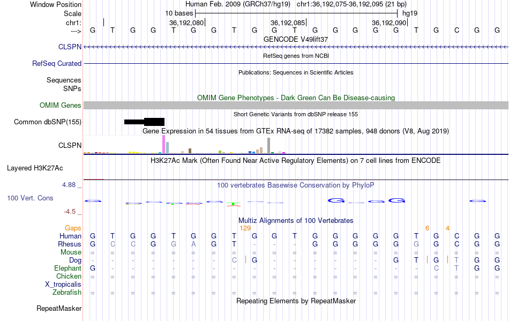Click the '10 bases' scale label

click(x=179, y=13)
